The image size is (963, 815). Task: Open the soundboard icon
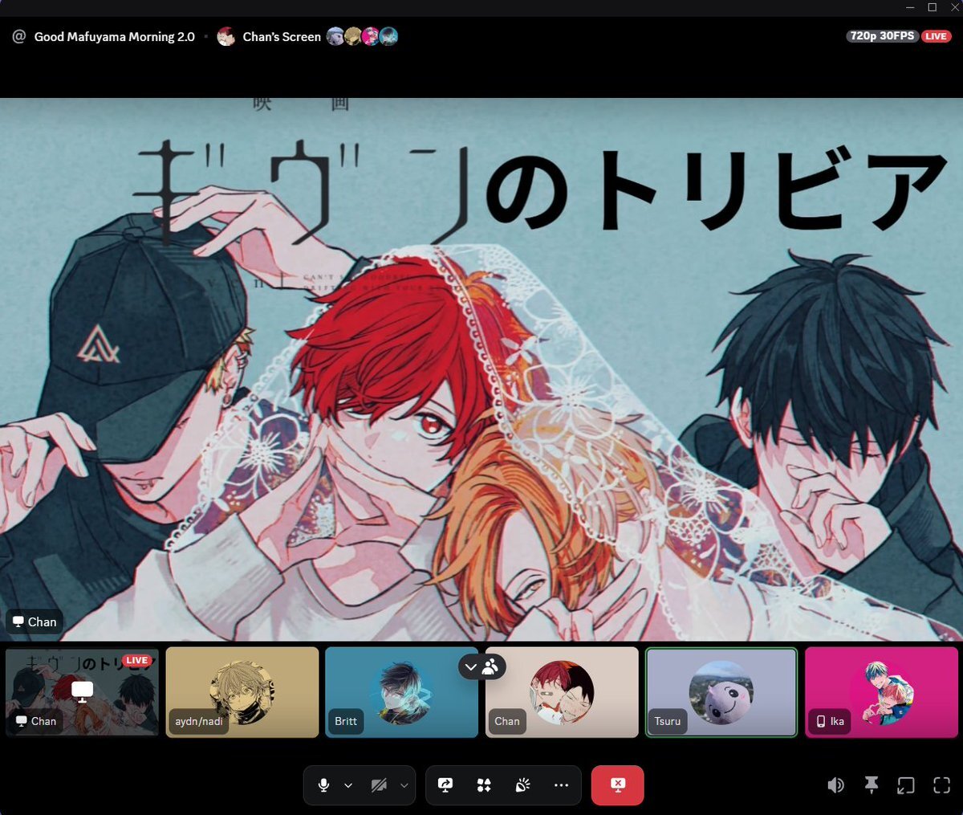[x=522, y=785]
